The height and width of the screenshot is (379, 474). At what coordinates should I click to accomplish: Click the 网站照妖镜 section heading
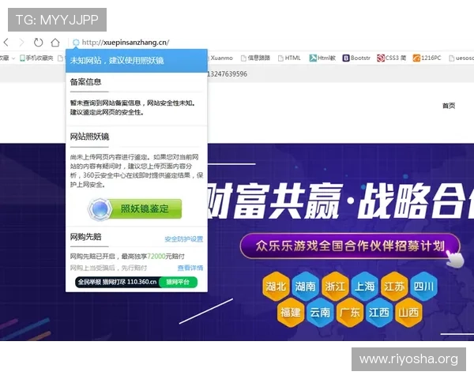point(89,137)
